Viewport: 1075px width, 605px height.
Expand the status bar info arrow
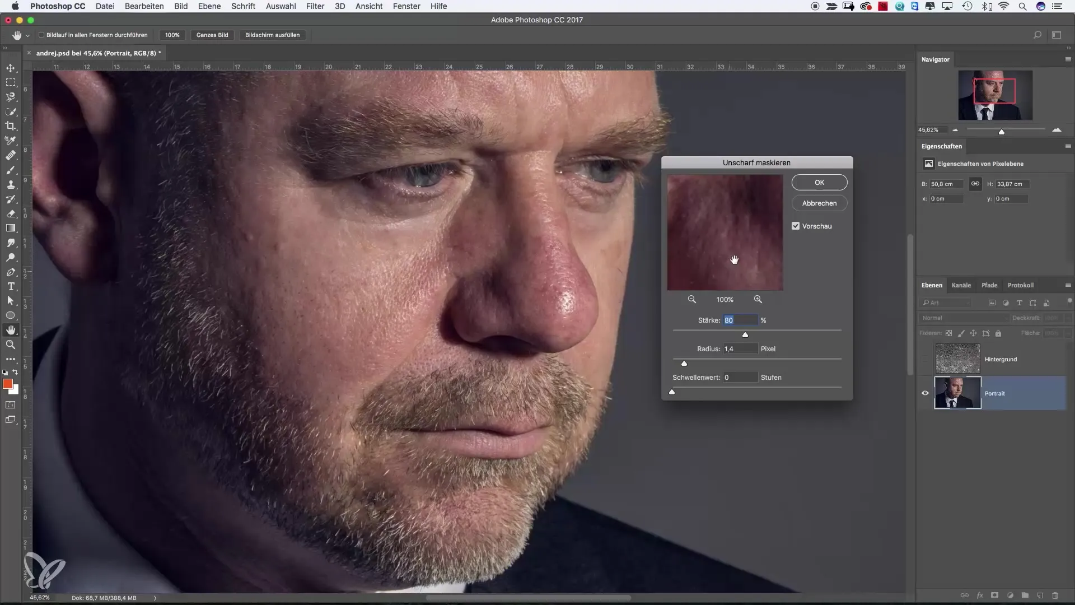pyautogui.click(x=155, y=598)
